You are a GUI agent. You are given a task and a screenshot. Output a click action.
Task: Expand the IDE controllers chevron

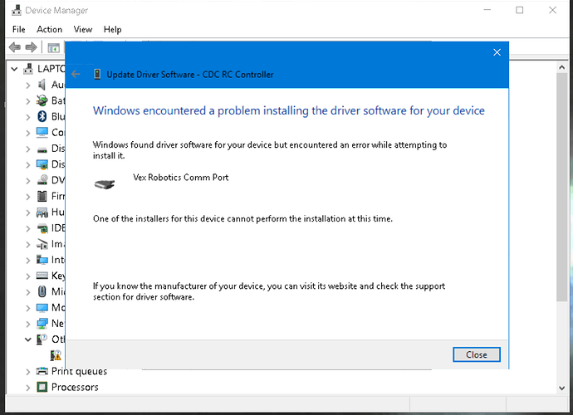[x=28, y=229]
